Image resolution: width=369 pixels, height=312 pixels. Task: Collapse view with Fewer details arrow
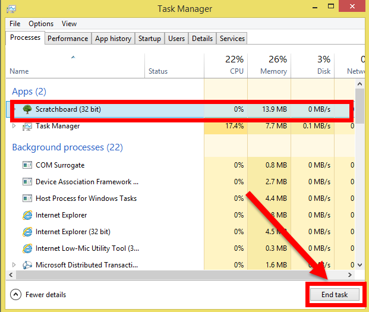[x=16, y=295]
